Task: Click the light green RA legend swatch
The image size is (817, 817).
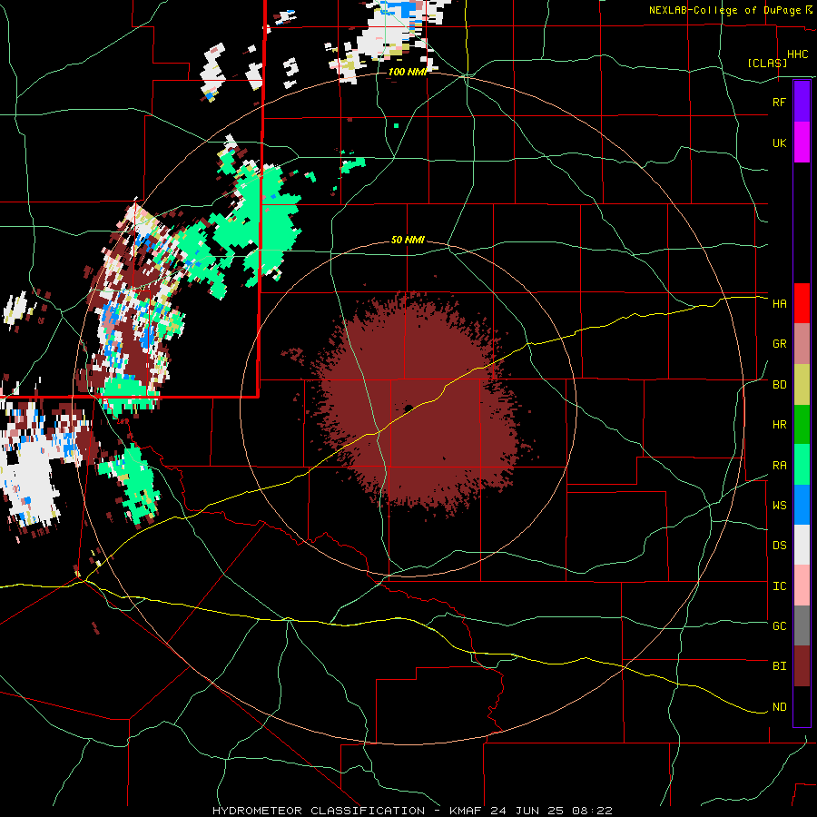Action: 802,465
